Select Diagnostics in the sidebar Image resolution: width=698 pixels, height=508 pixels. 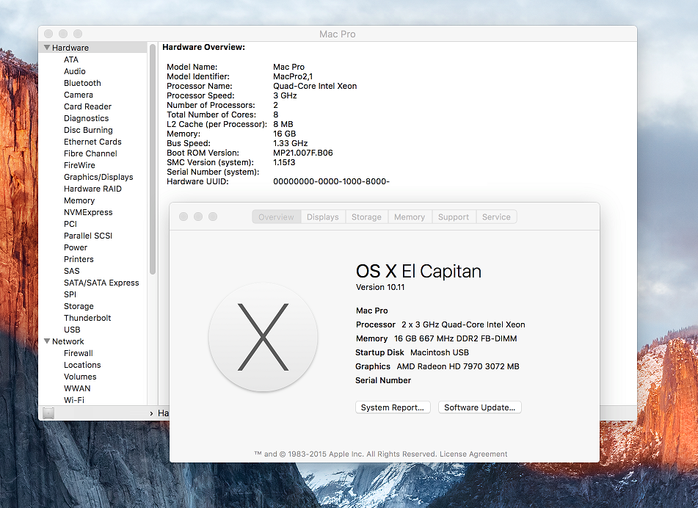(x=87, y=118)
